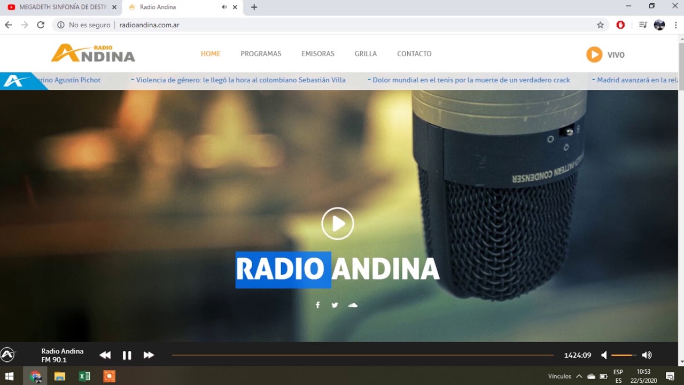Click the fast-forward button in the player bar

[x=149, y=355]
